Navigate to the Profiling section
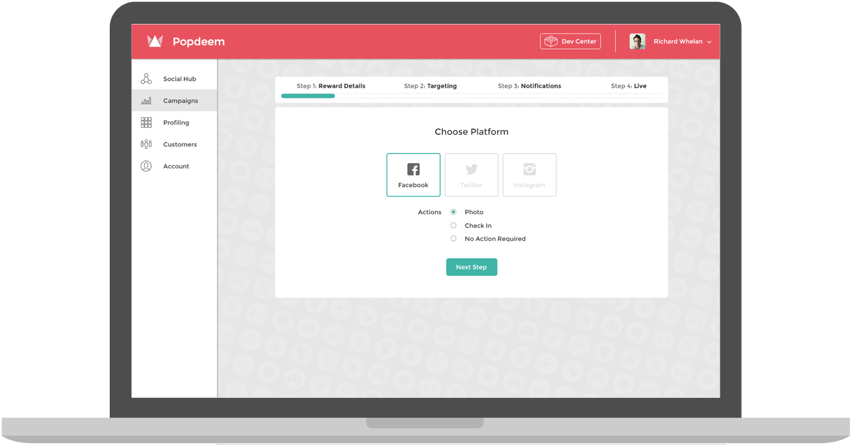The image size is (852, 445). pyautogui.click(x=174, y=123)
